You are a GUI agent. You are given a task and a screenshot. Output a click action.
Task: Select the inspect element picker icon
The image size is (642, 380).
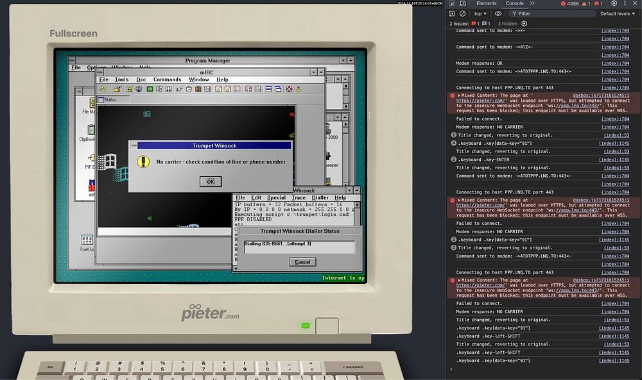[452, 4]
